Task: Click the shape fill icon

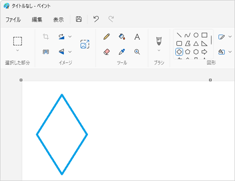Action: pos(221,52)
